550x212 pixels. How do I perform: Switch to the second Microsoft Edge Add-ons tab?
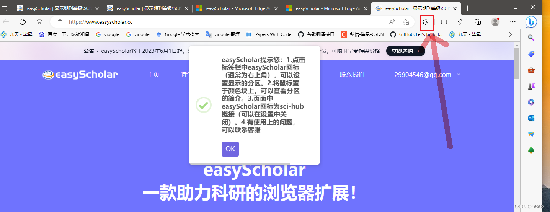[x=326, y=8]
